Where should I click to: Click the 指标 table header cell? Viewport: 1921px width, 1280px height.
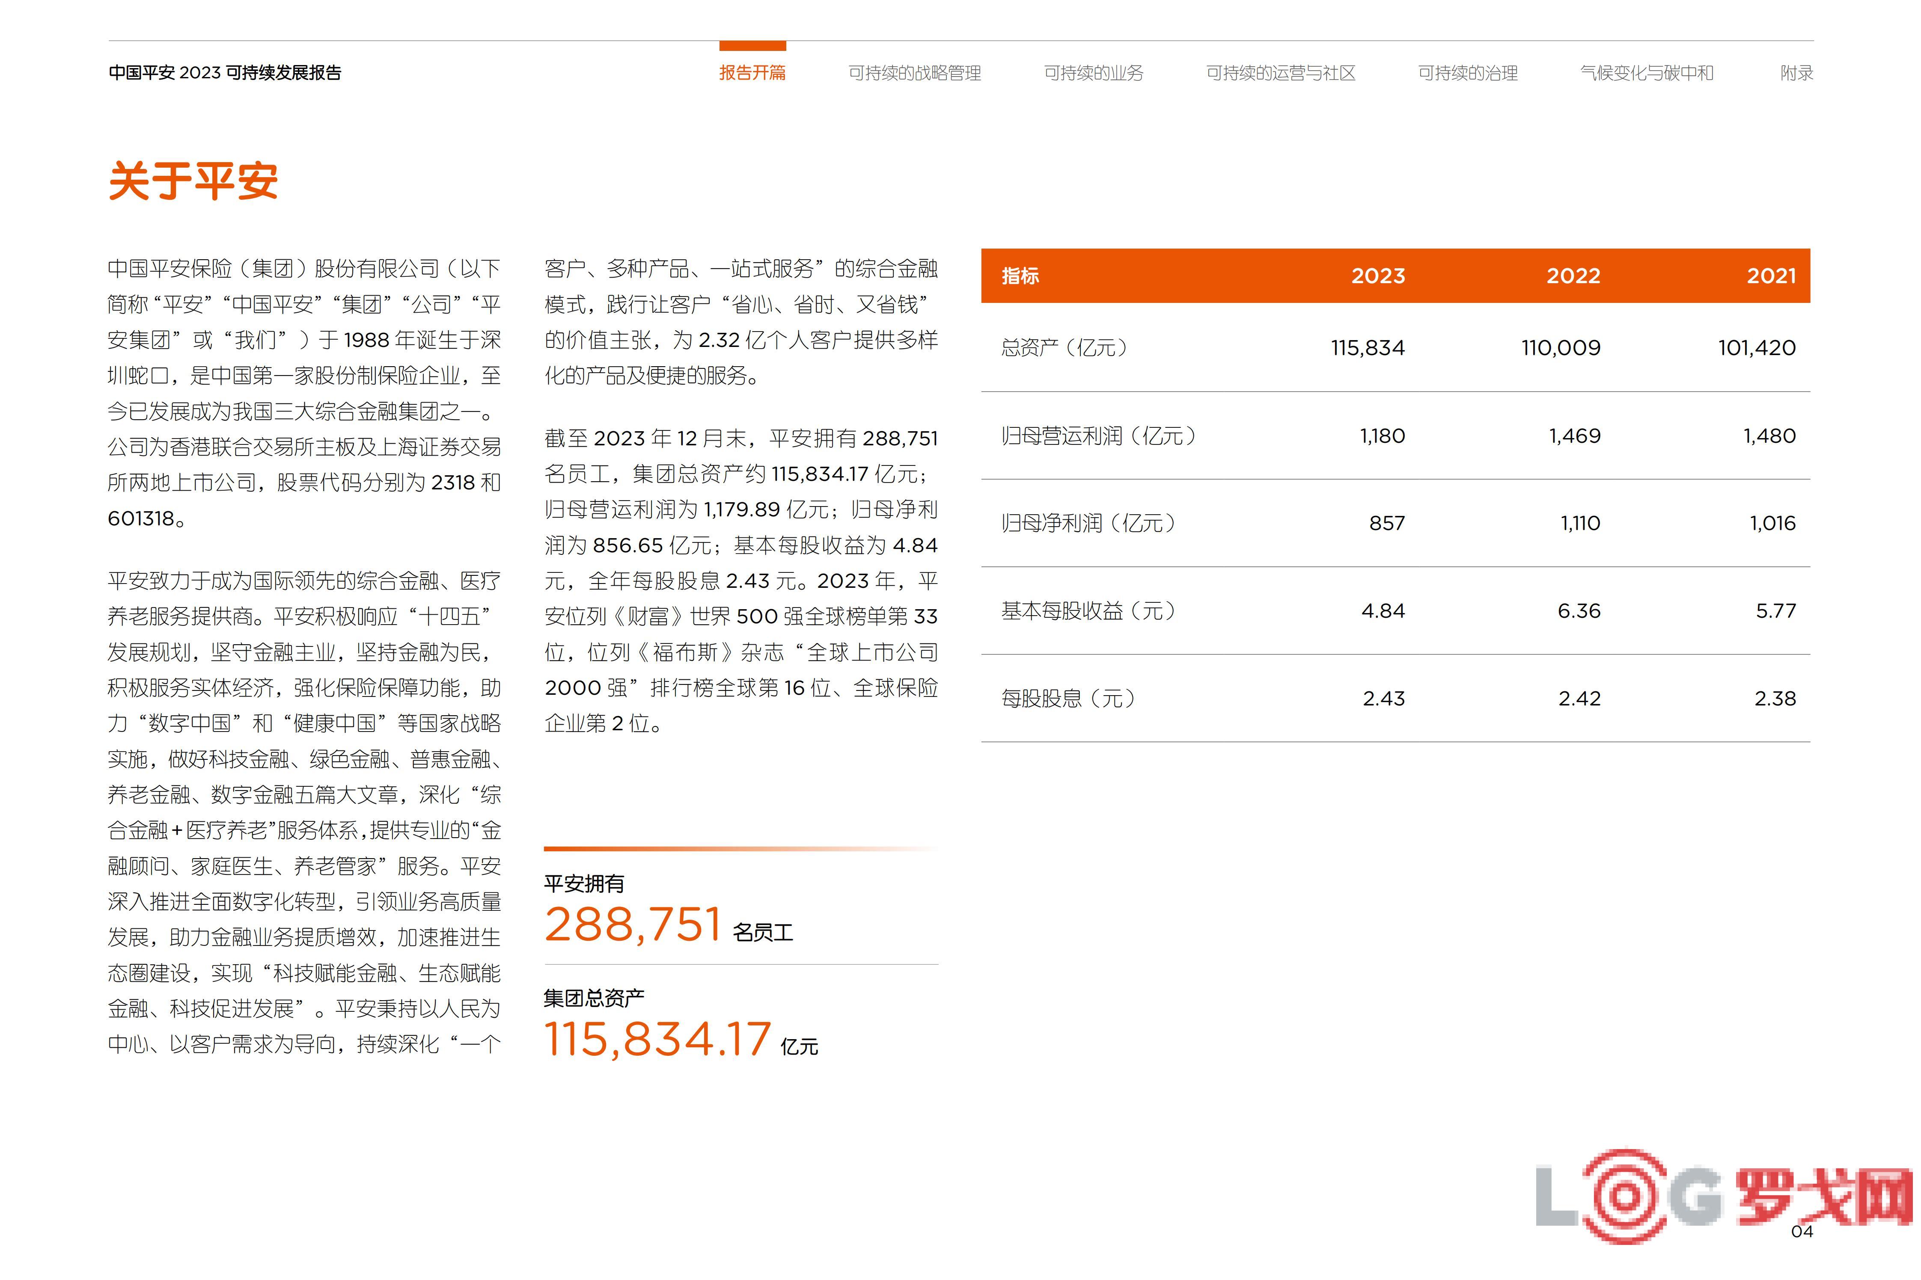coord(1020,276)
